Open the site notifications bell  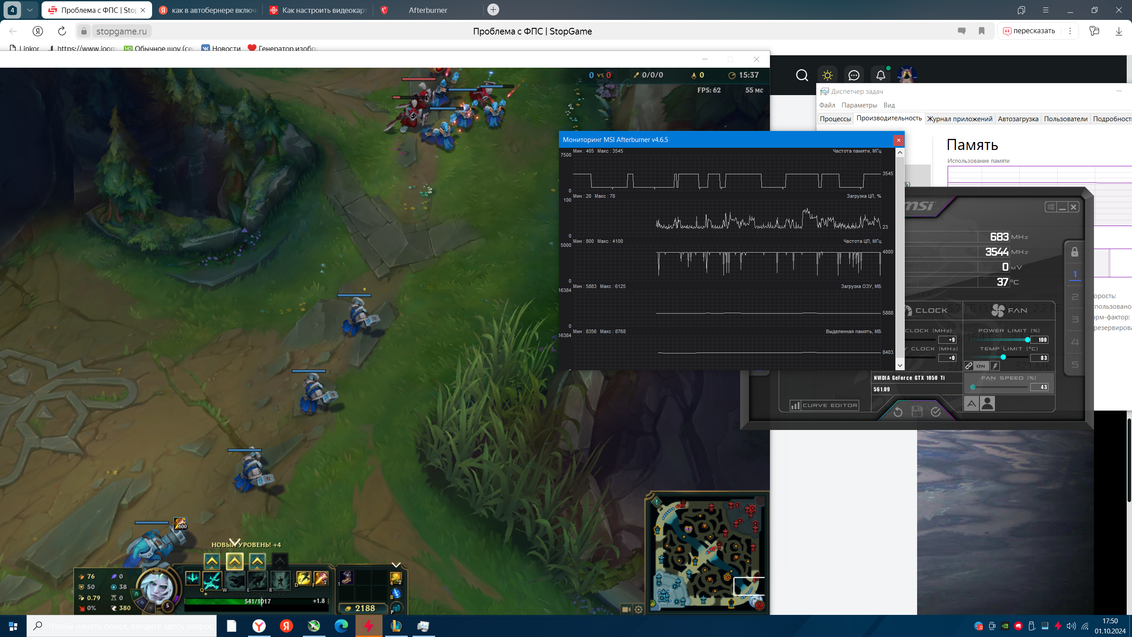point(880,75)
